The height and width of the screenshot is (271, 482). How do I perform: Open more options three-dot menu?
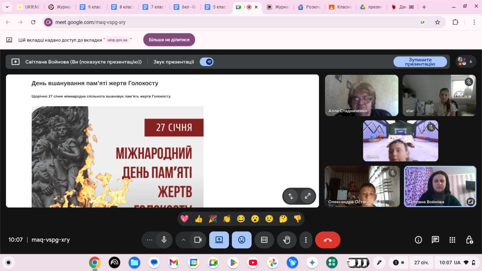pos(306,240)
